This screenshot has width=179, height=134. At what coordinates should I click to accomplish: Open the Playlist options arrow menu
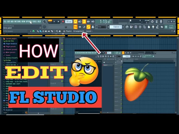30,31
